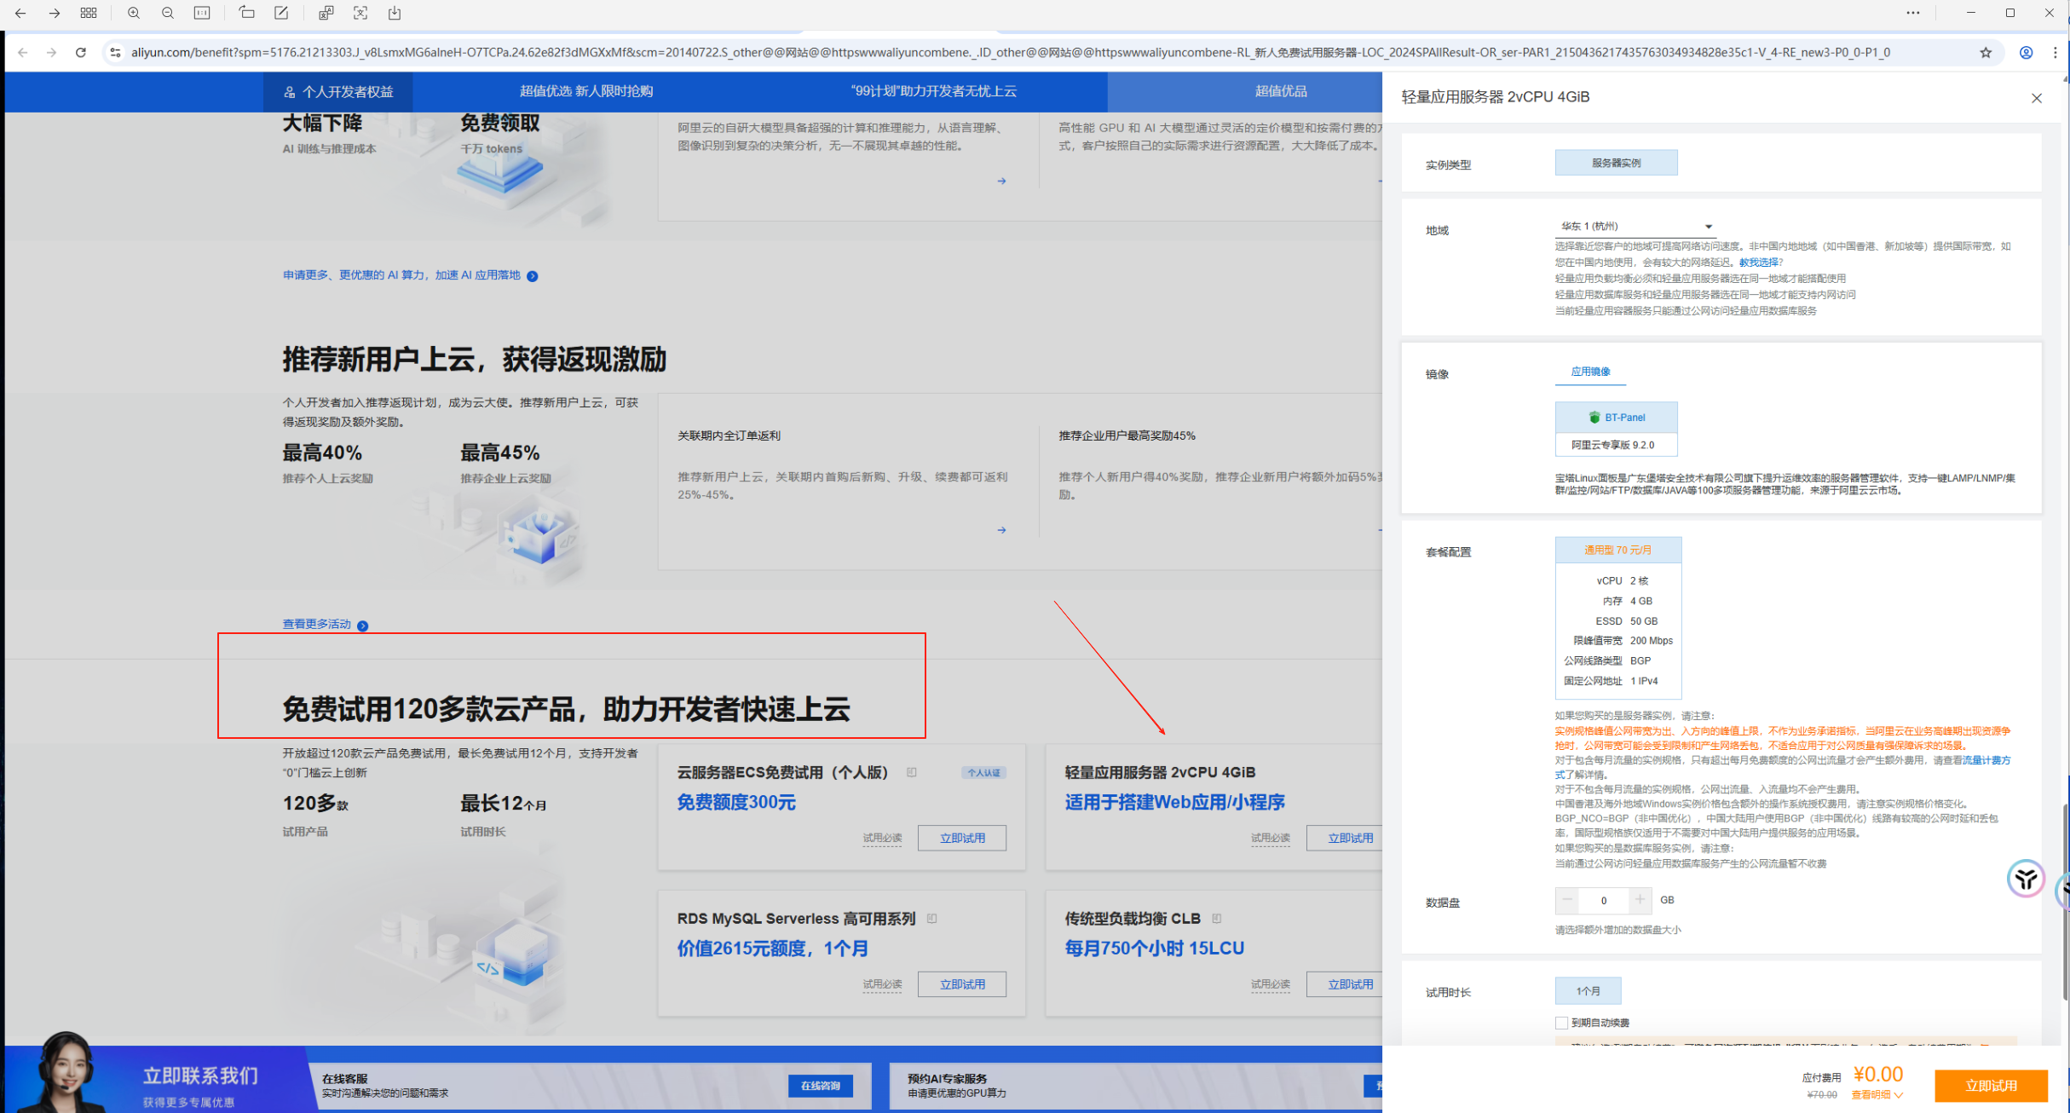The height and width of the screenshot is (1113, 2070).
Task: Click the orange 立即试用 button
Action: pyautogui.click(x=1990, y=1086)
